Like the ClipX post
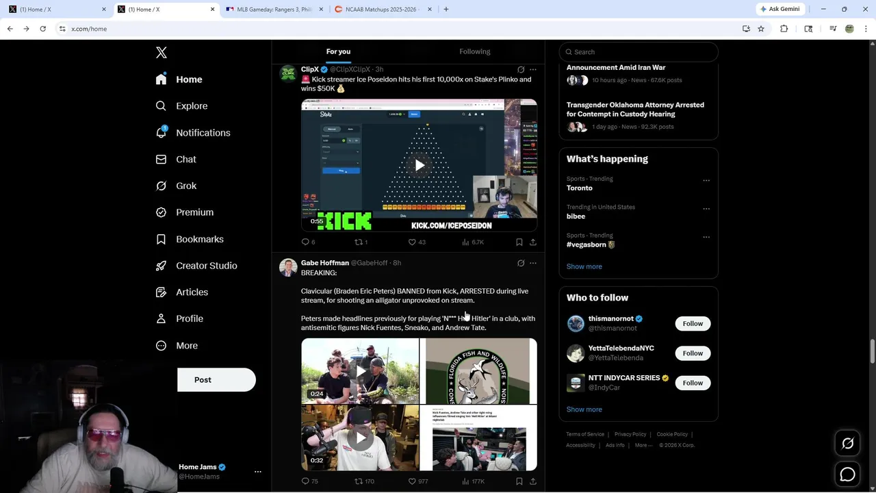 [412, 242]
